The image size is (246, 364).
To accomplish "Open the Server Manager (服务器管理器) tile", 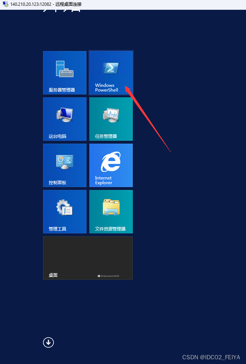I will (65, 73).
